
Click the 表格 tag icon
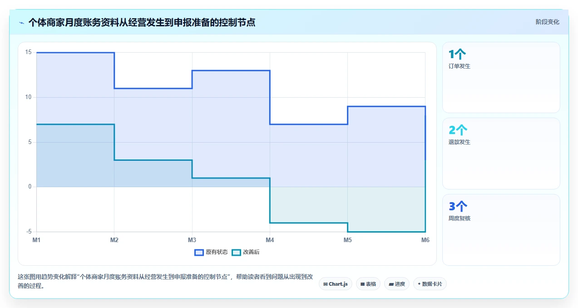point(363,284)
